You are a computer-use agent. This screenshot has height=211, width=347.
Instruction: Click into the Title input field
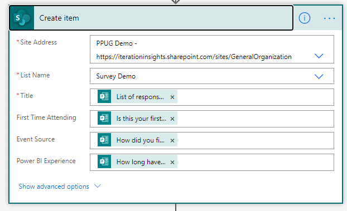point(212,97)
